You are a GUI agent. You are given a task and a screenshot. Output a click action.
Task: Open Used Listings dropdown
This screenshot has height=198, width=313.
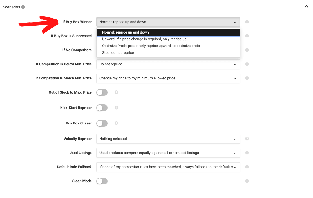(x=168, y=153)
